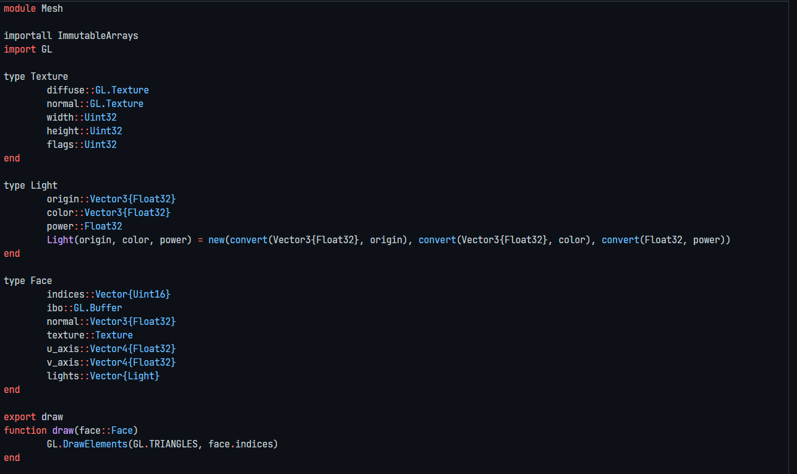Click the power::Float32 field in Light

(84, 226)
